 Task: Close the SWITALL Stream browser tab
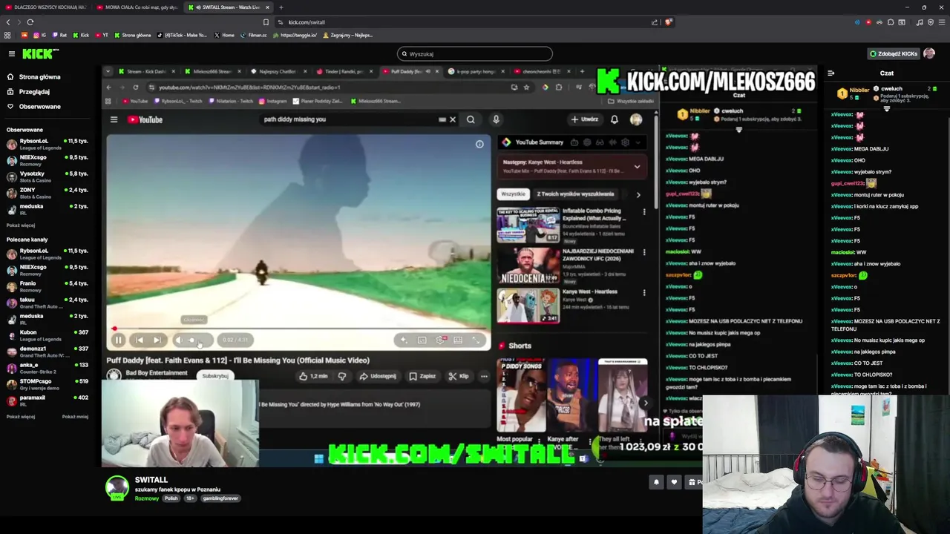(267, 7)
